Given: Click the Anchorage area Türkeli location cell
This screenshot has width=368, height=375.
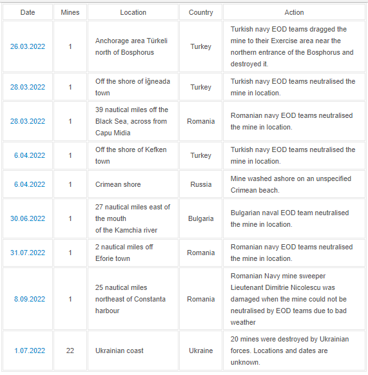Looking at the screenshot, I should click(133, 46).
